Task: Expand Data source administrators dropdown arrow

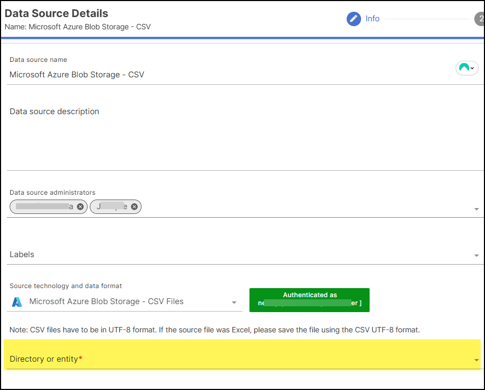Action: pos(476,209)
